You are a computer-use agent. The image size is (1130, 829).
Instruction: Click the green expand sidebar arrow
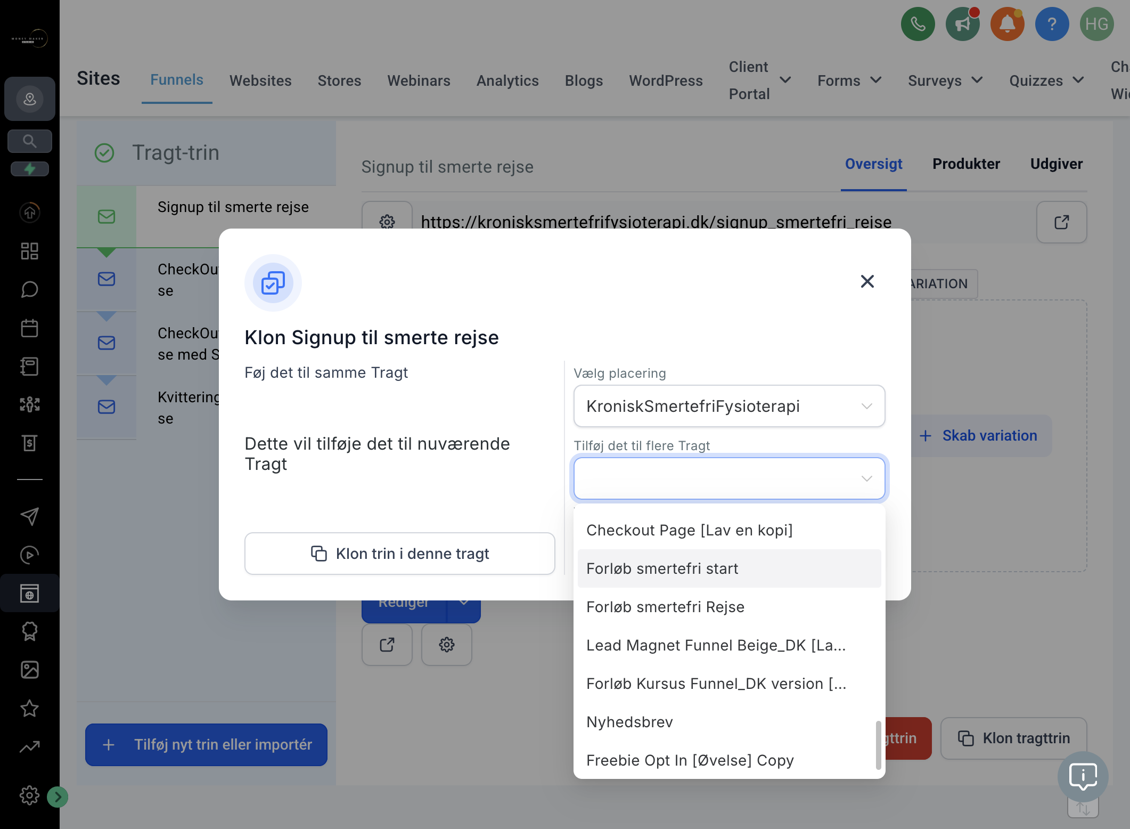pyautogui.click(x=58, y=797)
